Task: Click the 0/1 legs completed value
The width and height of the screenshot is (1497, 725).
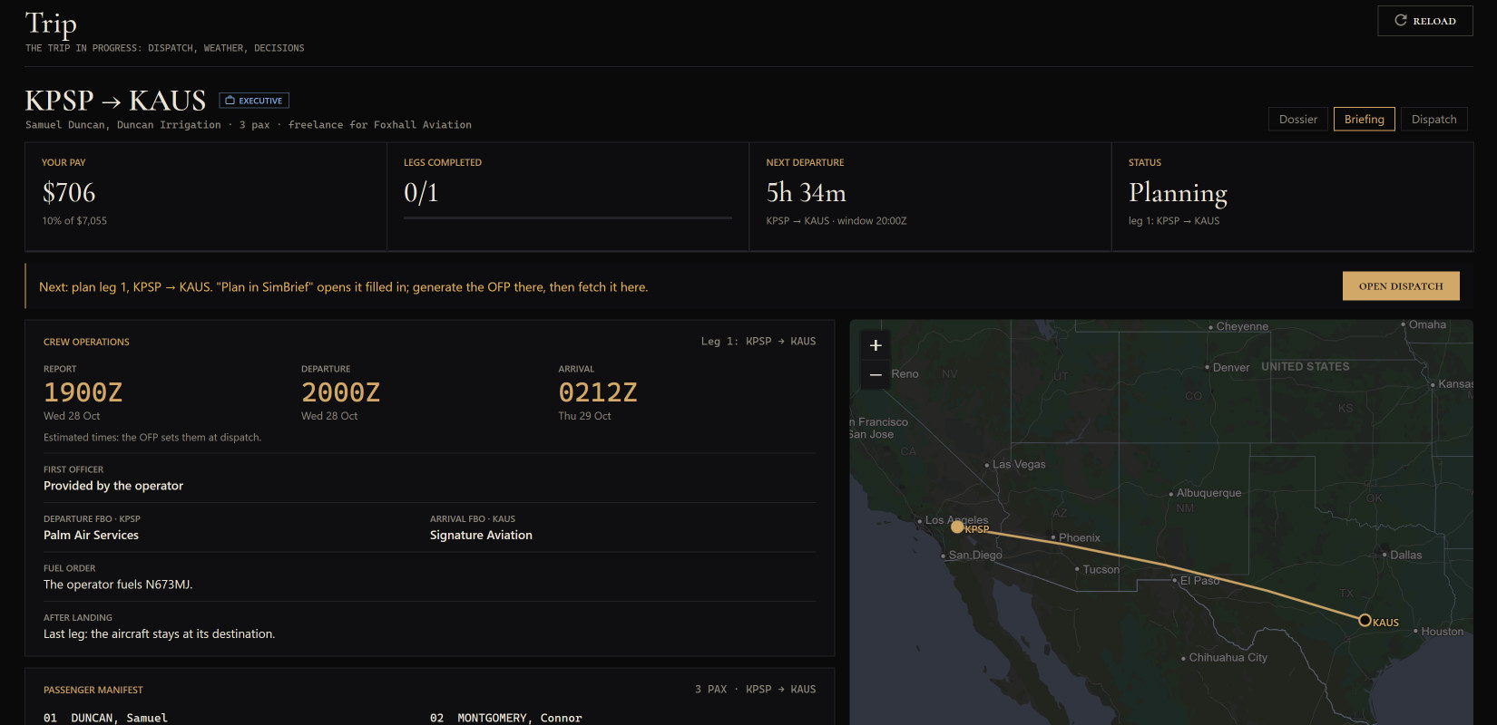Action: (421, 192)
